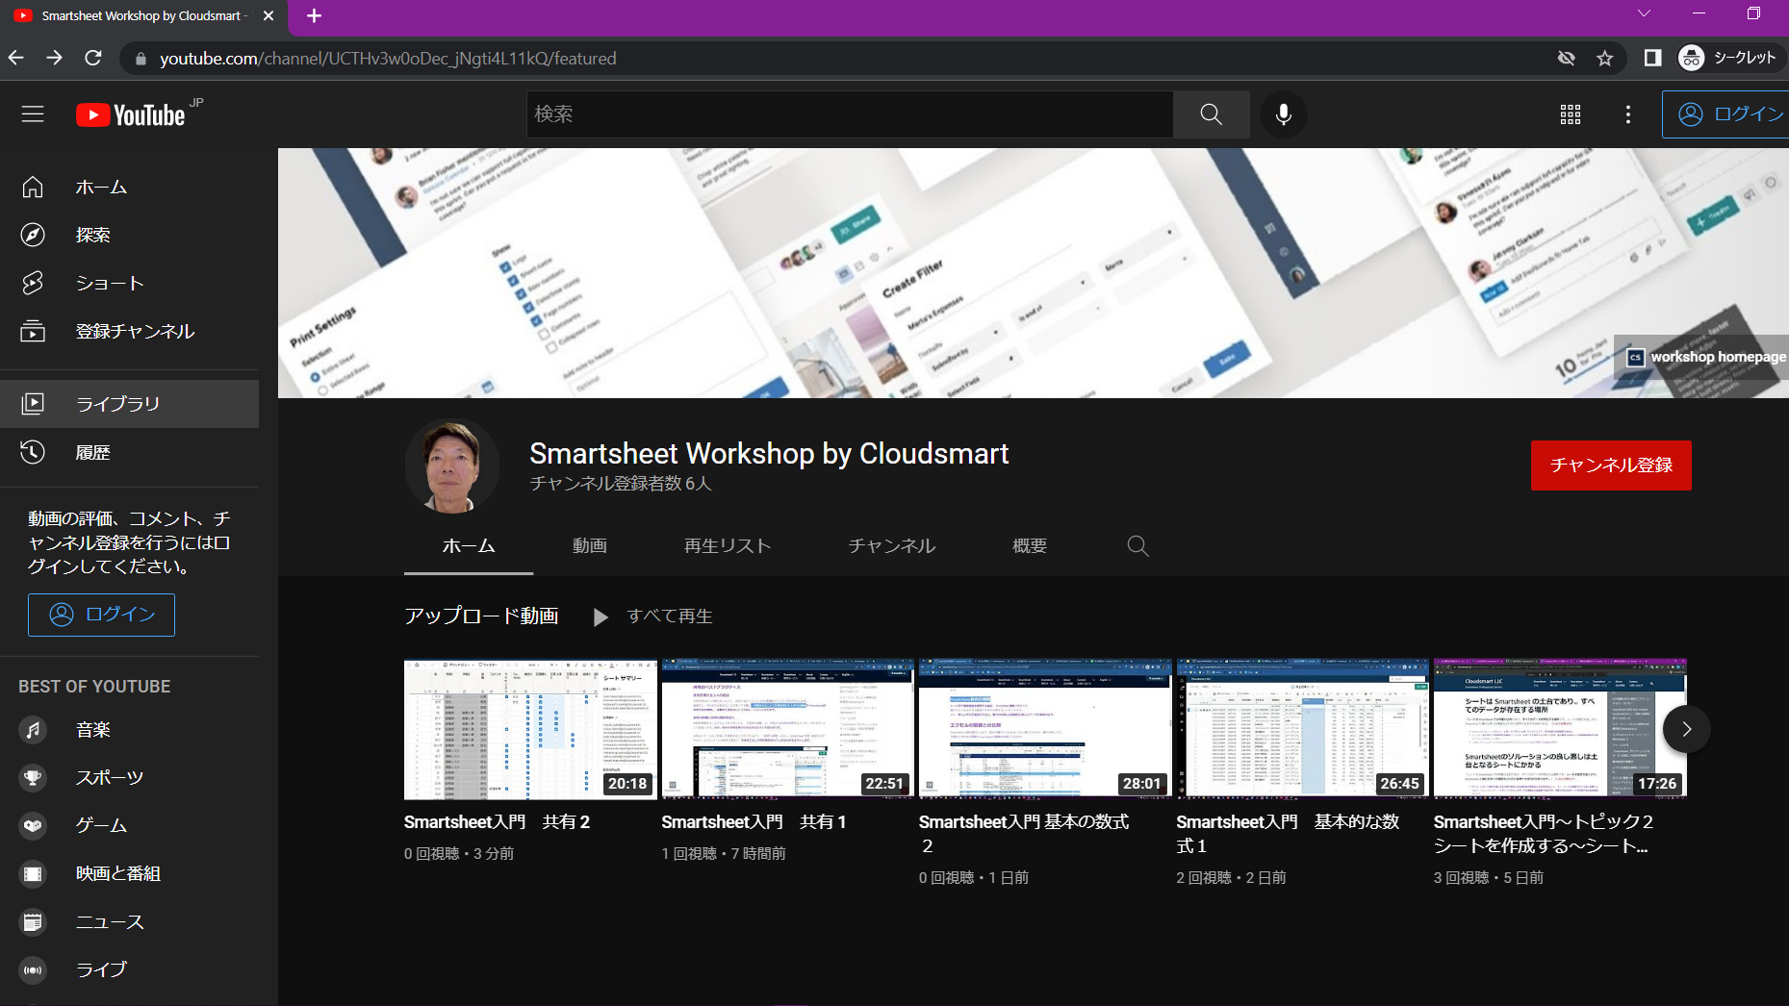This screenshot has width=1789, height=1006.
Task: Select the 動画 channel tab
Action: click(590, 546)
